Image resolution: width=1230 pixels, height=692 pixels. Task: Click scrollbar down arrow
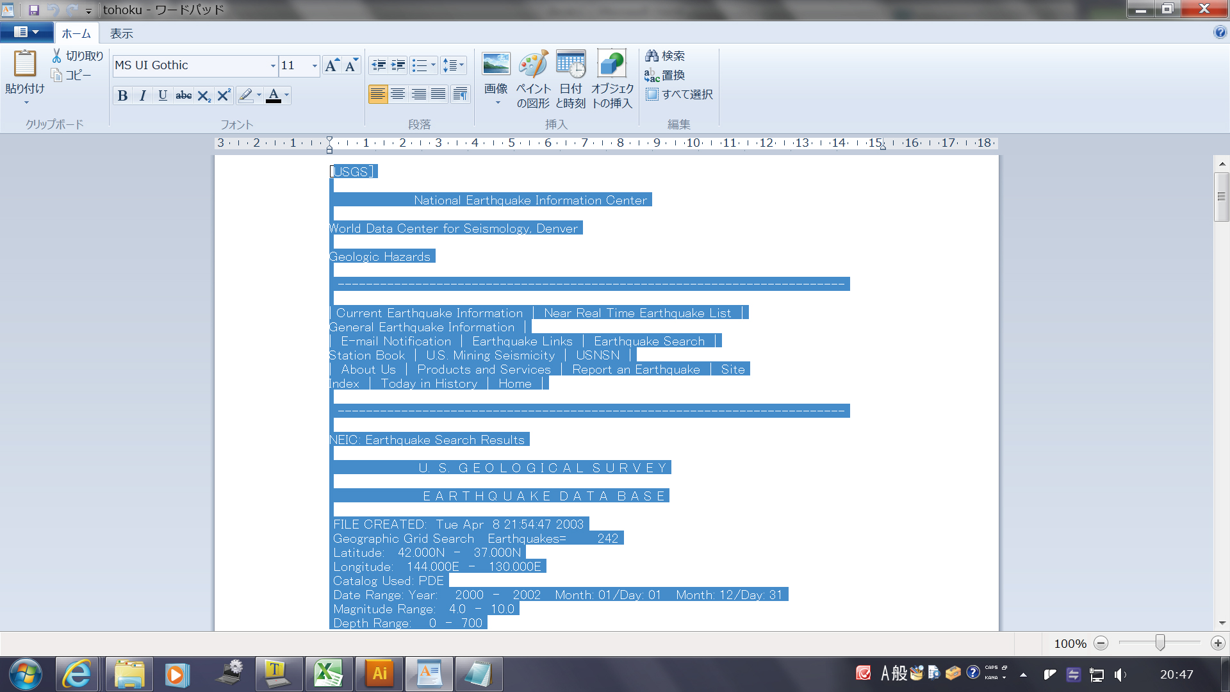coord(1222,623)
